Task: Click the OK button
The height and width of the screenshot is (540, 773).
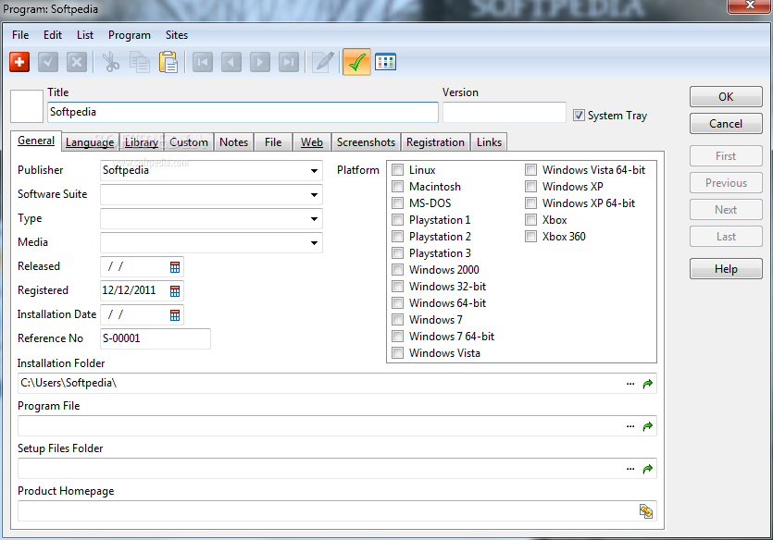Action: [726, 97]
